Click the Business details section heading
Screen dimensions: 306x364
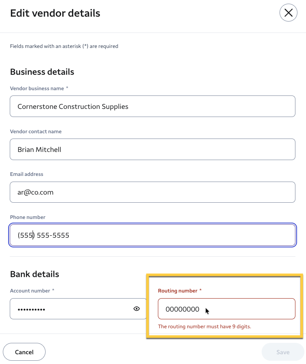click(42, 72)
